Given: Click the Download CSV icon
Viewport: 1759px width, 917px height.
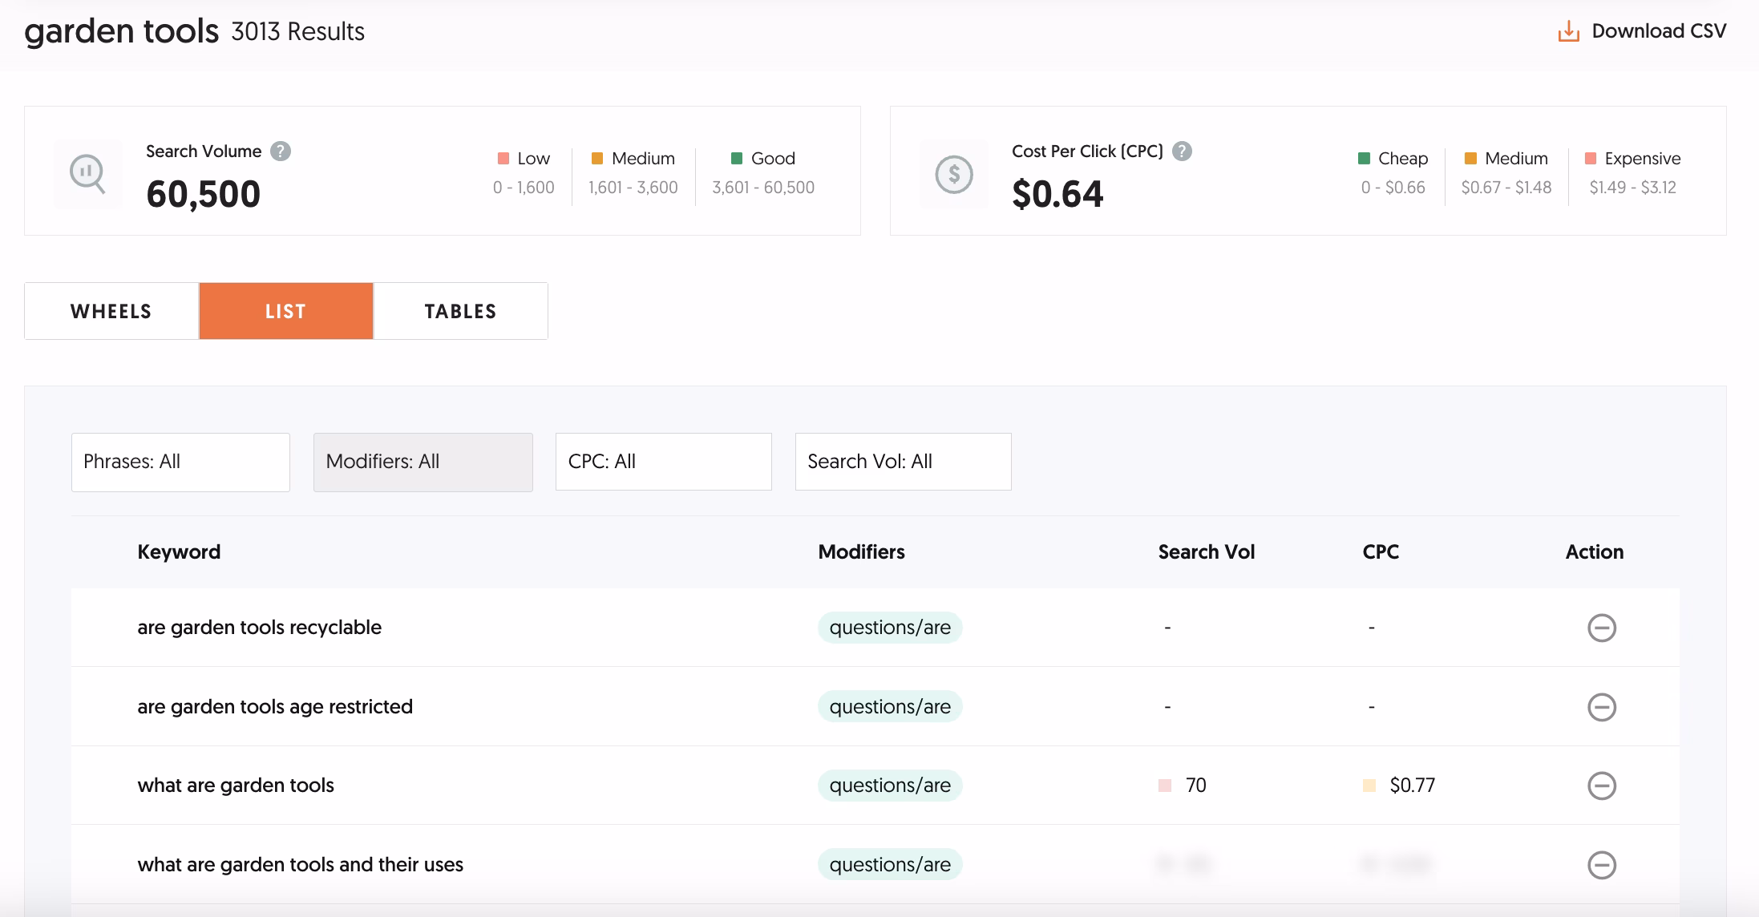Looking at the screenshot, I should coord(1568,31).
